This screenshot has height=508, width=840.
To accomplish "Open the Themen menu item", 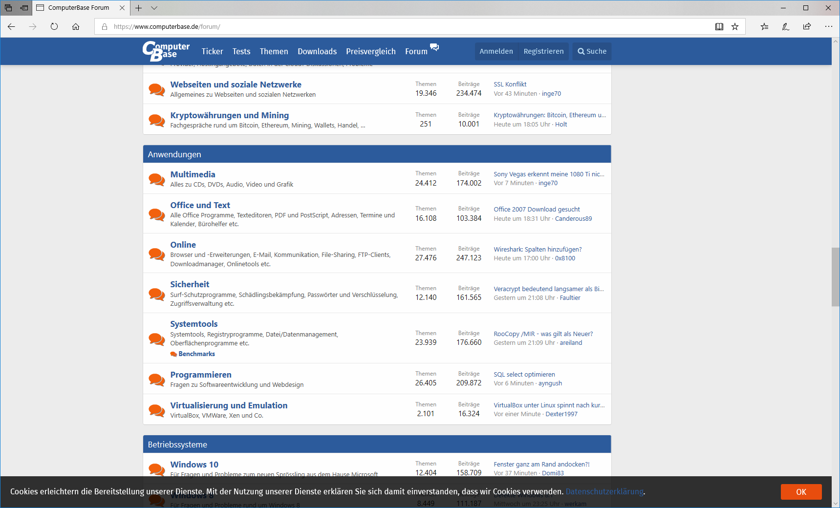I will click(274, 51).
